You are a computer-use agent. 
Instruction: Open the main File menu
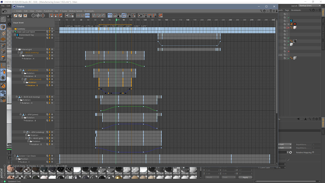3,6
